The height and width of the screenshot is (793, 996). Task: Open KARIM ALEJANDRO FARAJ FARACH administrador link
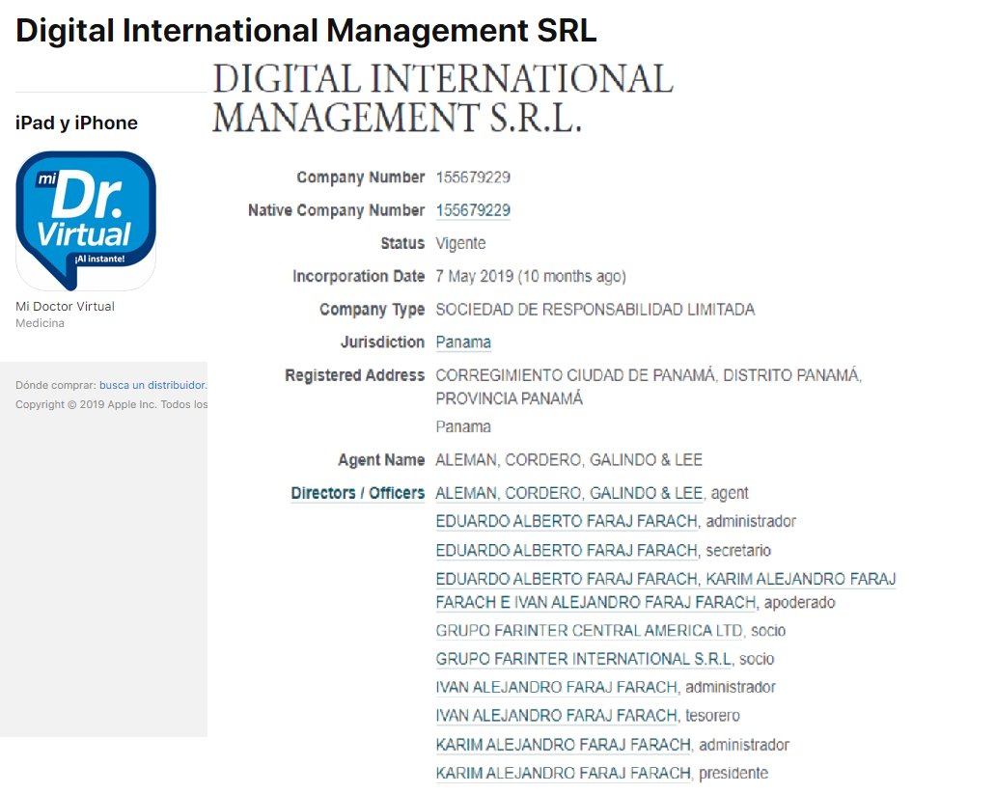click(x=564, y=745)
